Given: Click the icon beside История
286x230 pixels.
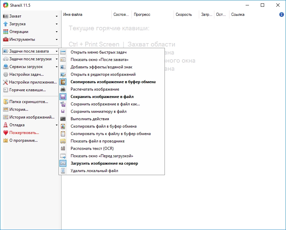Looking at the screenshot, I should point(6,109).
